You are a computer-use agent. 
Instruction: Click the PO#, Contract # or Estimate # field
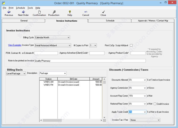click(46, 53)
